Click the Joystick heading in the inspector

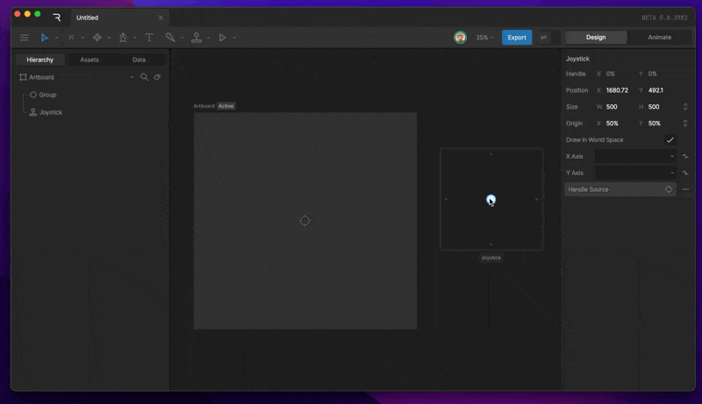577,59
